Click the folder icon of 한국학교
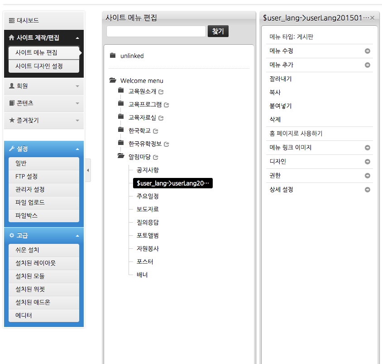The width and height of the screenshot is (382, 364). 120,130
